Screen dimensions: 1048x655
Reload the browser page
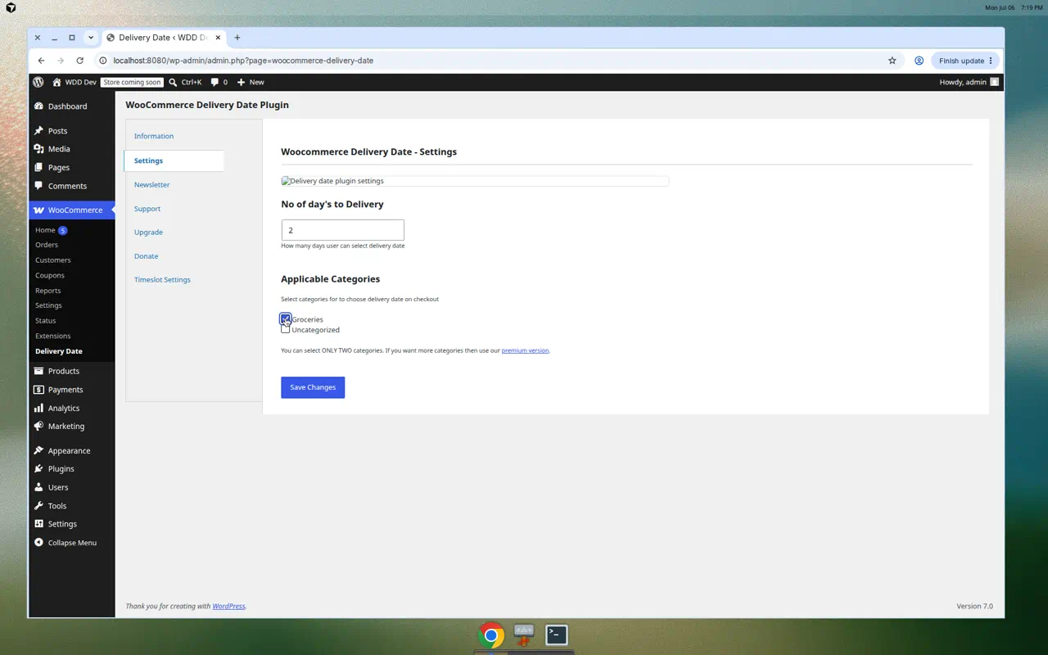pyautogui.click(x=79, y=61)
